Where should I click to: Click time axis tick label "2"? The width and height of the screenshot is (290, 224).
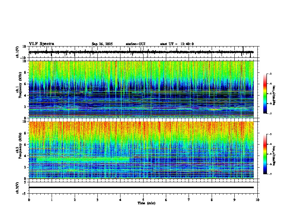[x=75, y=200]
